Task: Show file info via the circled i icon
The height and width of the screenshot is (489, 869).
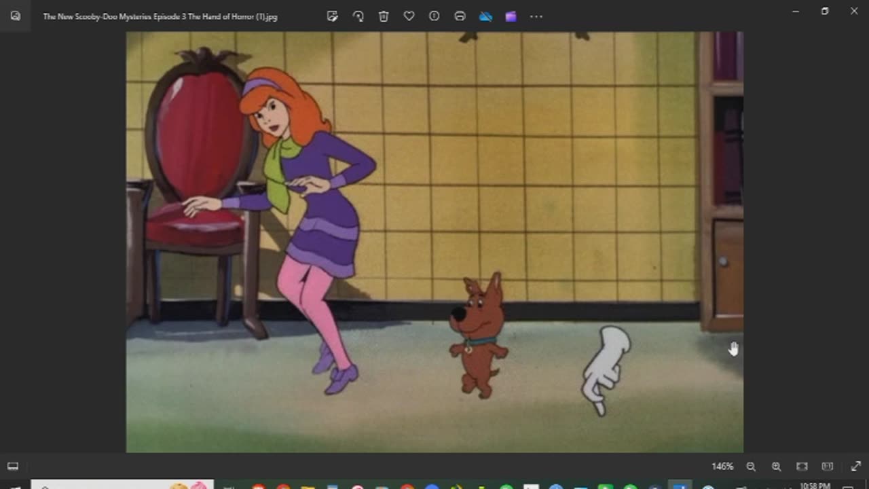Action: pyautogui.click(x=434, y=16)
